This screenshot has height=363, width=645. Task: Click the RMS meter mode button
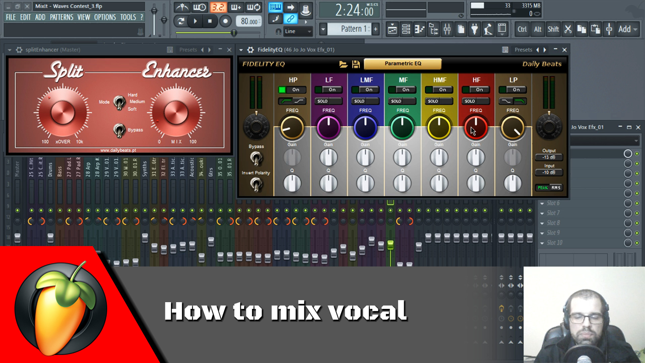[556, 188]
